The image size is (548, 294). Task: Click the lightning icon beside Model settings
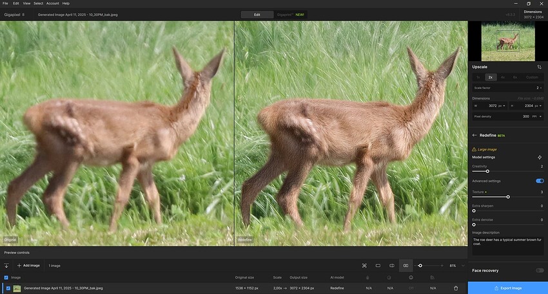[540, 157]
